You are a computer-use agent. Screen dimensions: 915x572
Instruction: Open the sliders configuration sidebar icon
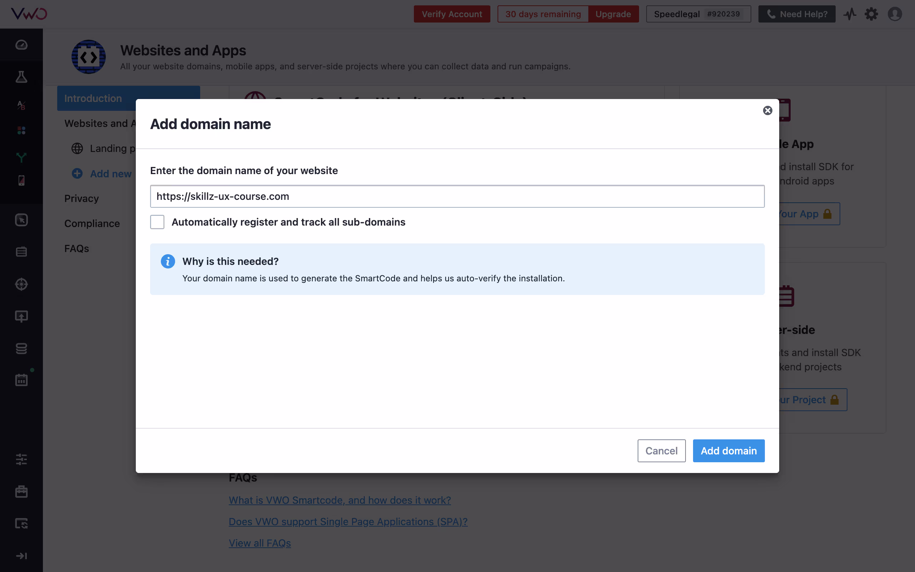(21, 459)
